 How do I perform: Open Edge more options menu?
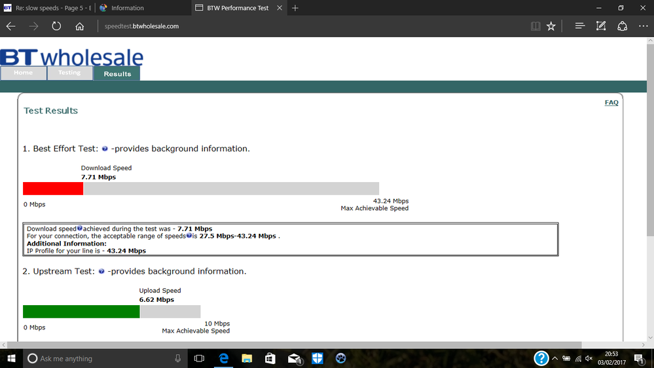(x=643, y=26)
